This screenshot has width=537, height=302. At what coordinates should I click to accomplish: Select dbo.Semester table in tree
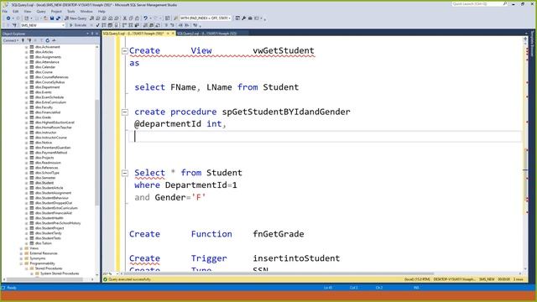pyautogui.click(x=45, y=178)
